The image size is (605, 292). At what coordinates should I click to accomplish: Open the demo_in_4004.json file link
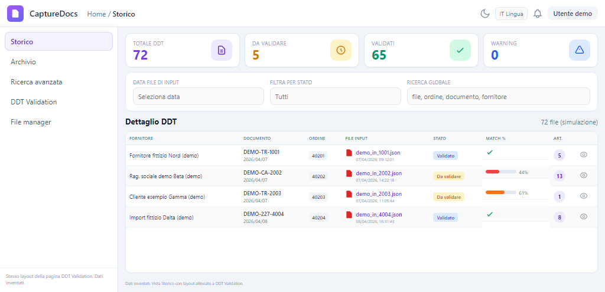tap(379, 215)
